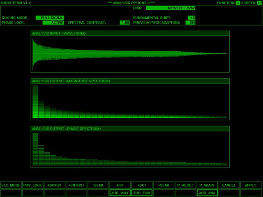Audition fundamental with AUD_FUN button
Image resolution: width=263 pixels, height=197 pixels.
pos(142,193)
